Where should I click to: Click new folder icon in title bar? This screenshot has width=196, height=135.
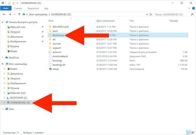13,3
